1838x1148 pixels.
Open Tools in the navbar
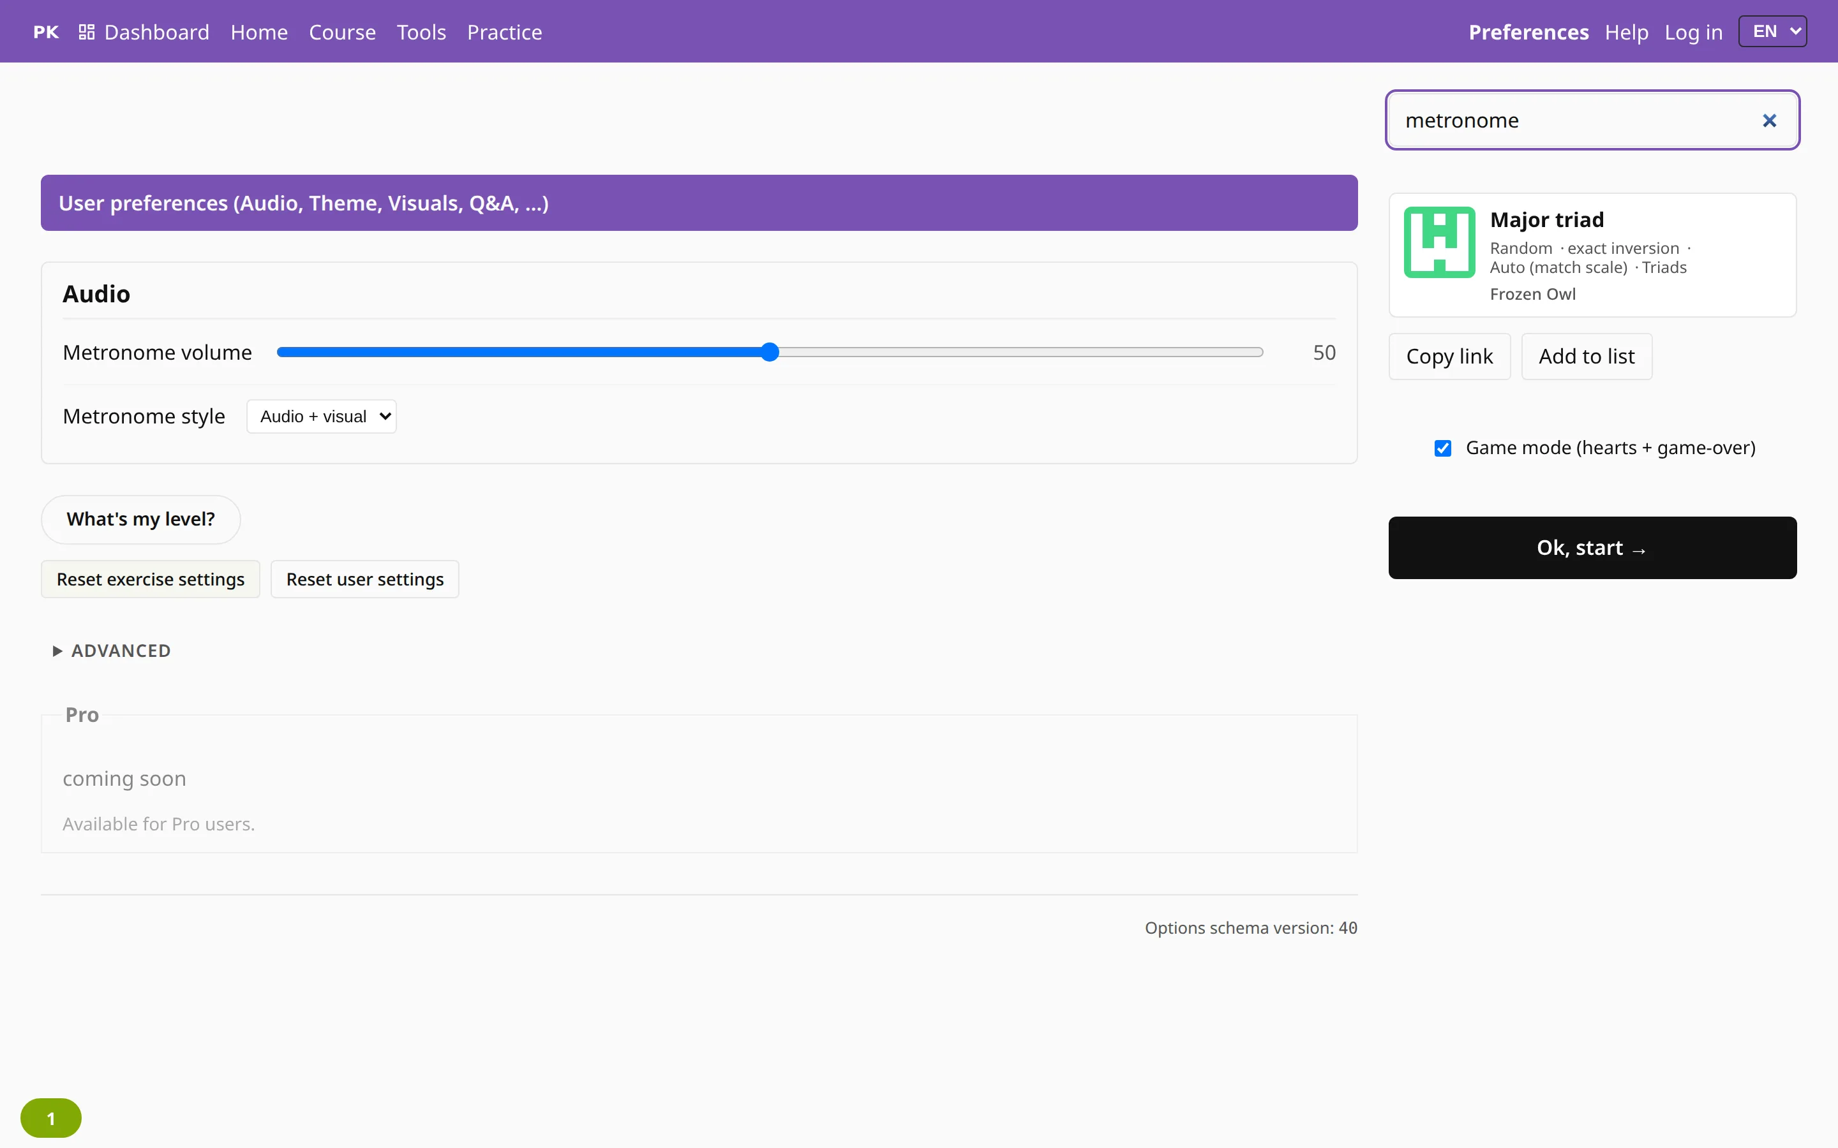point(421,32)
